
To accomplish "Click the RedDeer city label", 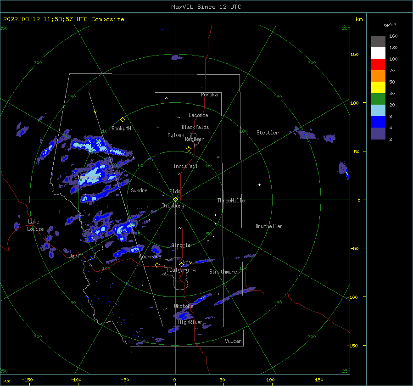I will pyautogui.click(x=195, y=139).
